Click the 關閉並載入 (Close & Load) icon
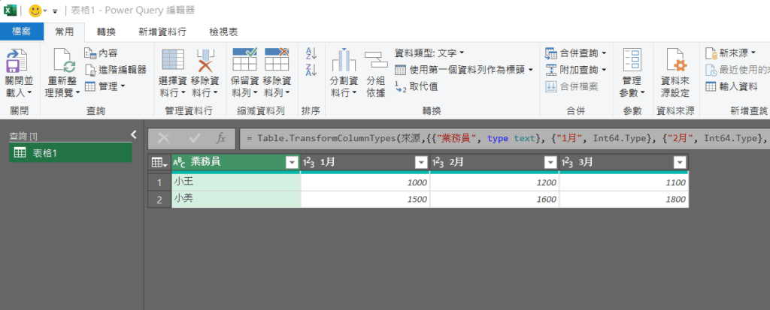770x310 pixels. click(17, 61)
